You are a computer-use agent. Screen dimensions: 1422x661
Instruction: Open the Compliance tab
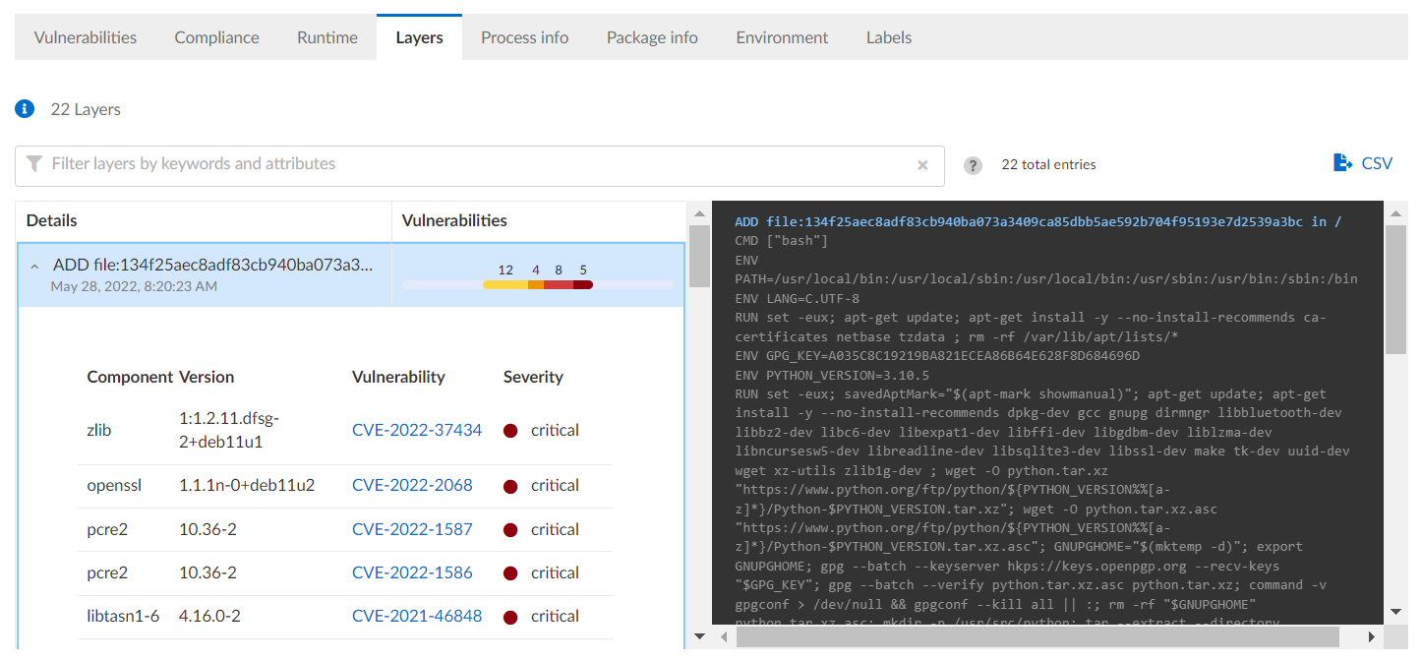[216, 36]
